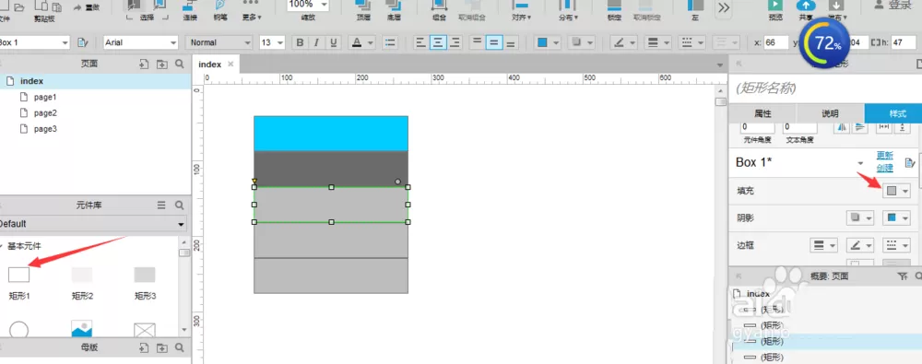Viewport: 922px width, 364px height.
Task: Click the search icon in 页面 panel
Action: (180, 65)
